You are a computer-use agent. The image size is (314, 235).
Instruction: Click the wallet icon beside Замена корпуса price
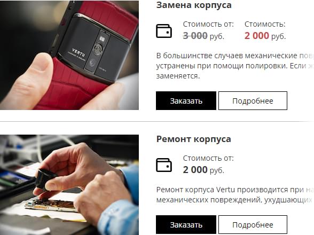coord(164,31)
